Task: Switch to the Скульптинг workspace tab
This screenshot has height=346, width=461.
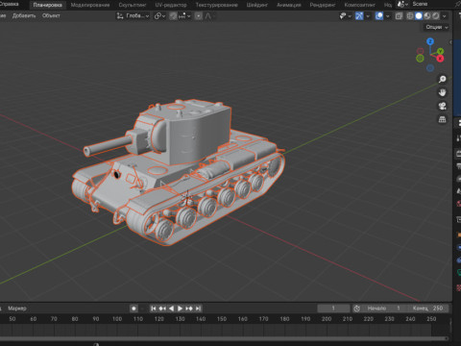Action: click(x=133, y=5)
